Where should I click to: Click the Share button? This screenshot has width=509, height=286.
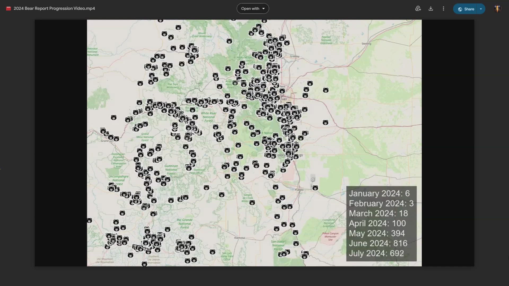(465, 9)
